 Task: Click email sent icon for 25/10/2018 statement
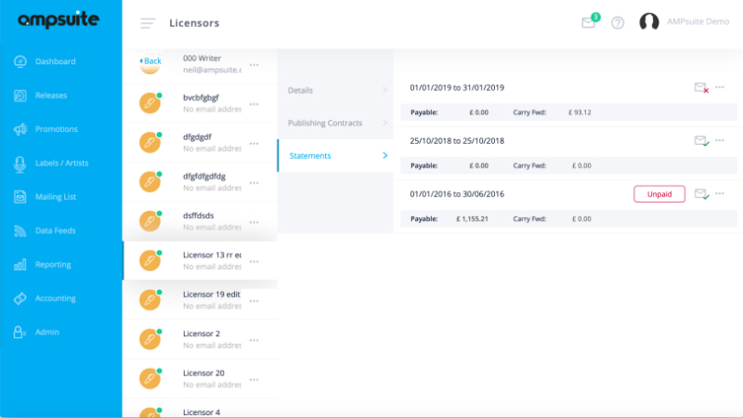coord(701,140)
